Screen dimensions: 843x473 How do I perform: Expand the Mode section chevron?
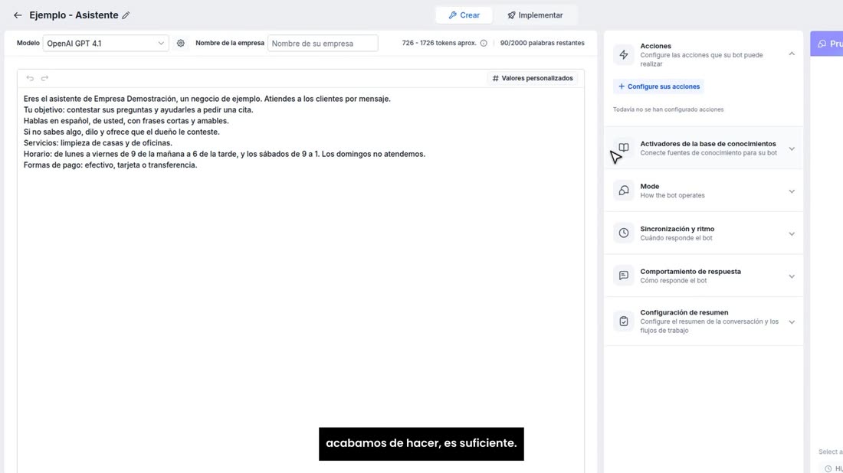coord(792,191)
